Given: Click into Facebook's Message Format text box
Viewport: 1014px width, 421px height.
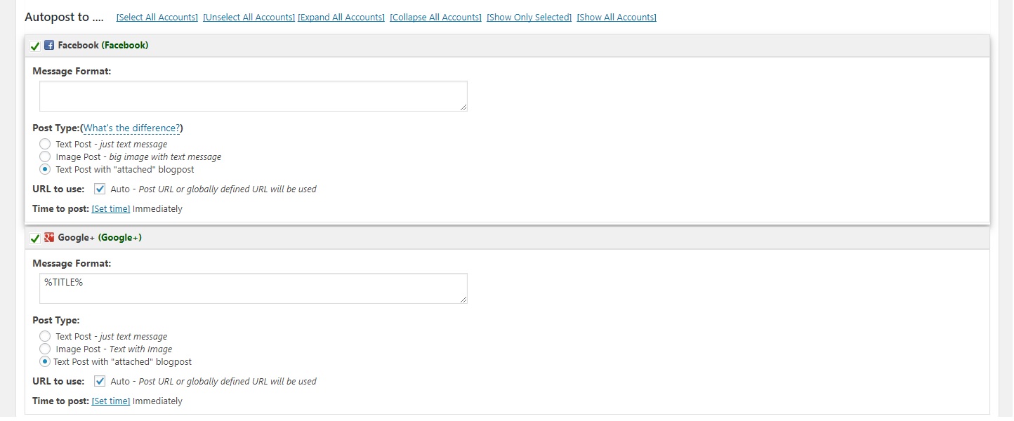Looking at the screenshot, I should [x=253, y=96].
